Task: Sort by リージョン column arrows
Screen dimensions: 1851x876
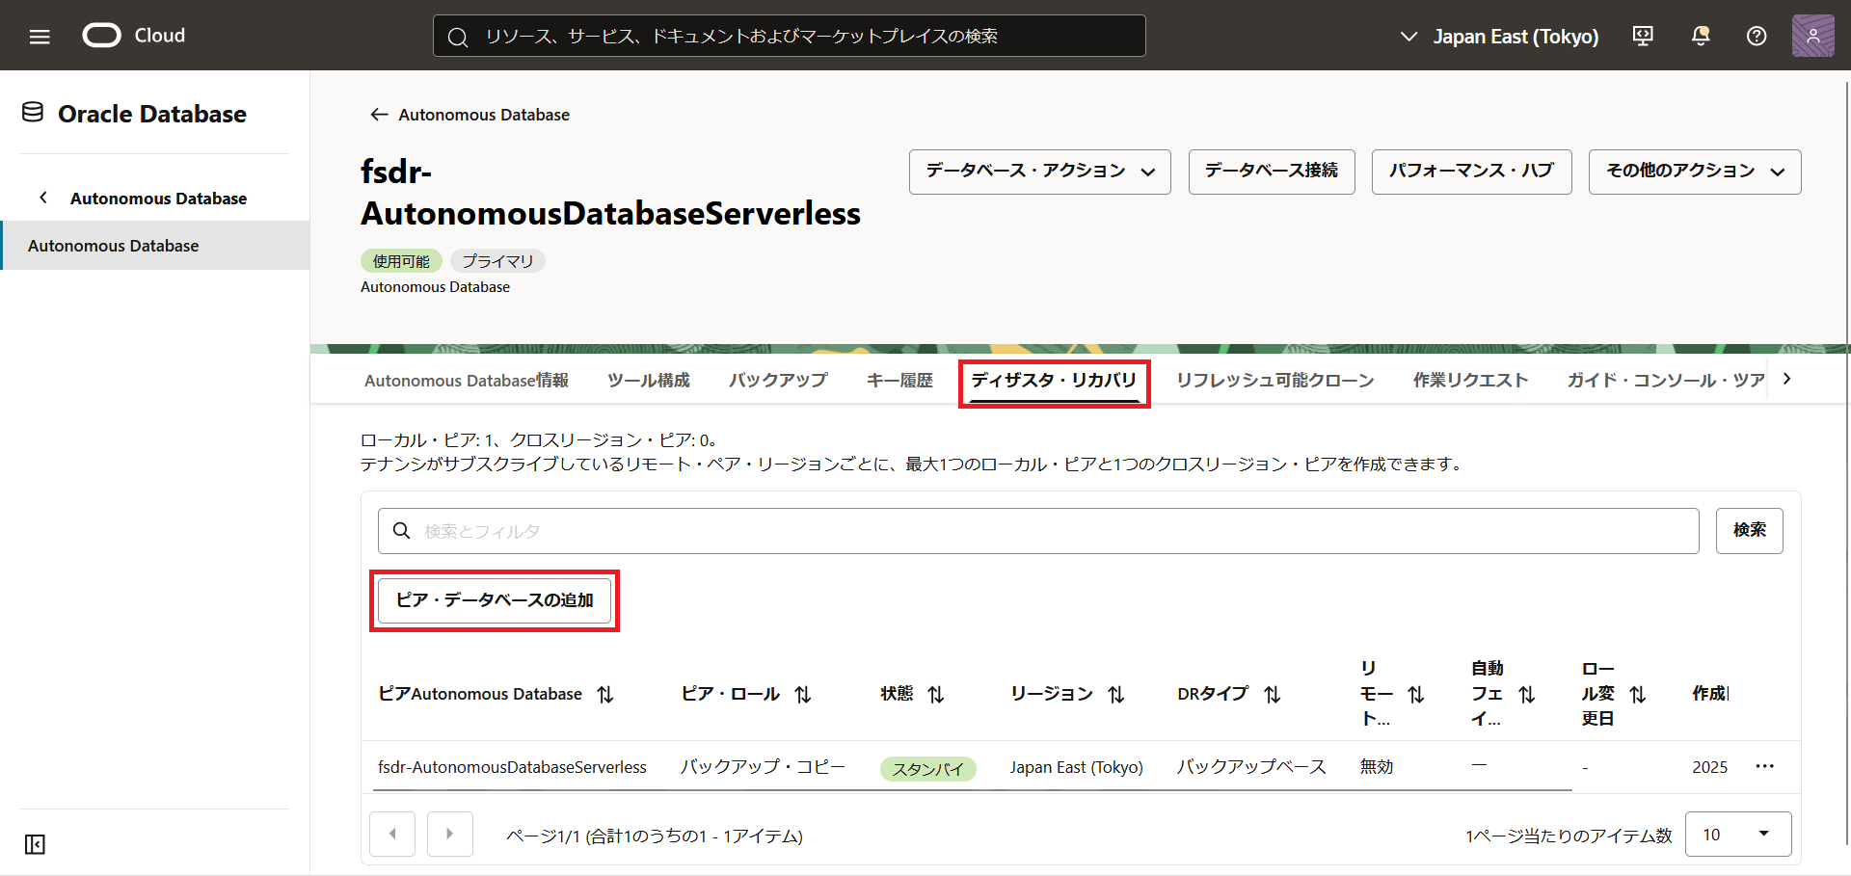Action: (1115, 694)
